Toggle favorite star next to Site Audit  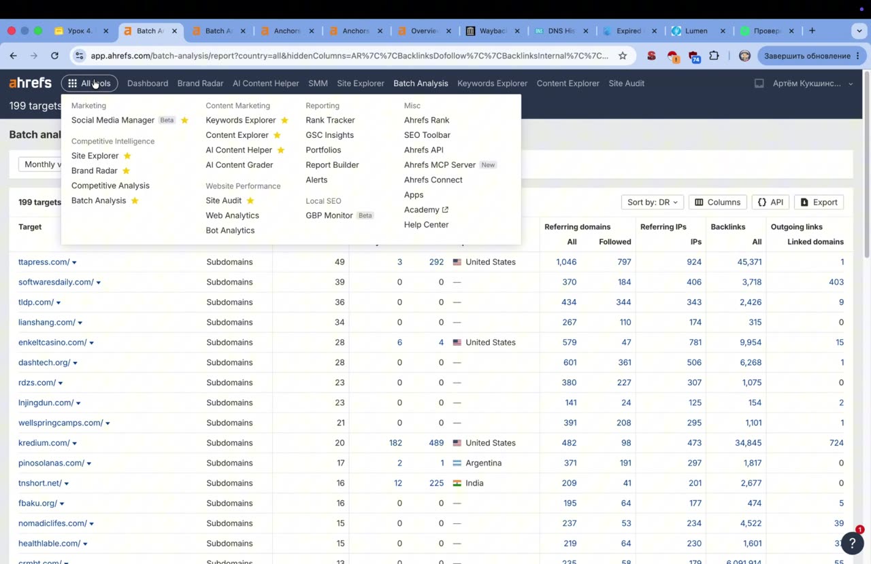tap(250, 200)
